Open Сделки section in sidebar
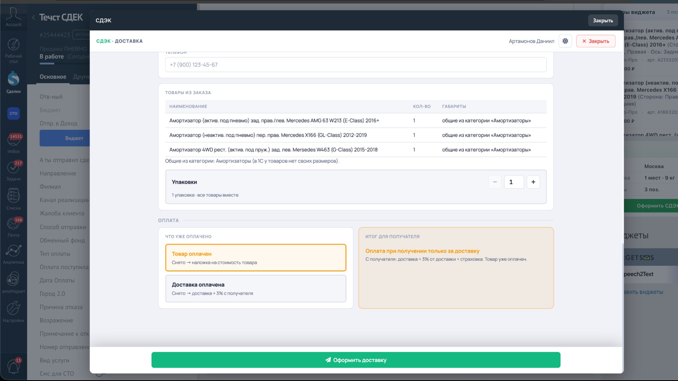This screenshot has height=381, width=678. click(x=13, y=83)
